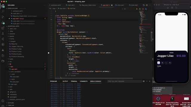The height and width of the screenshot is (107, 191).
Task: Open Explorer panel More Actions ellipsis
Action: (44, 5)
